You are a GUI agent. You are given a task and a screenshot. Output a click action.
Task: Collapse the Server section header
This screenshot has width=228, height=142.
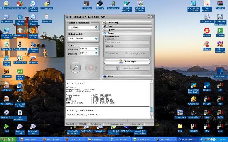127,33
